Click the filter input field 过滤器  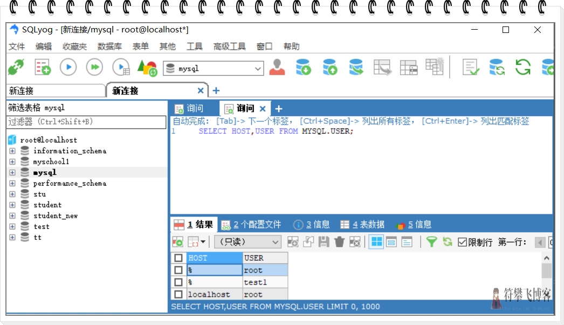(x=86, y=122)
